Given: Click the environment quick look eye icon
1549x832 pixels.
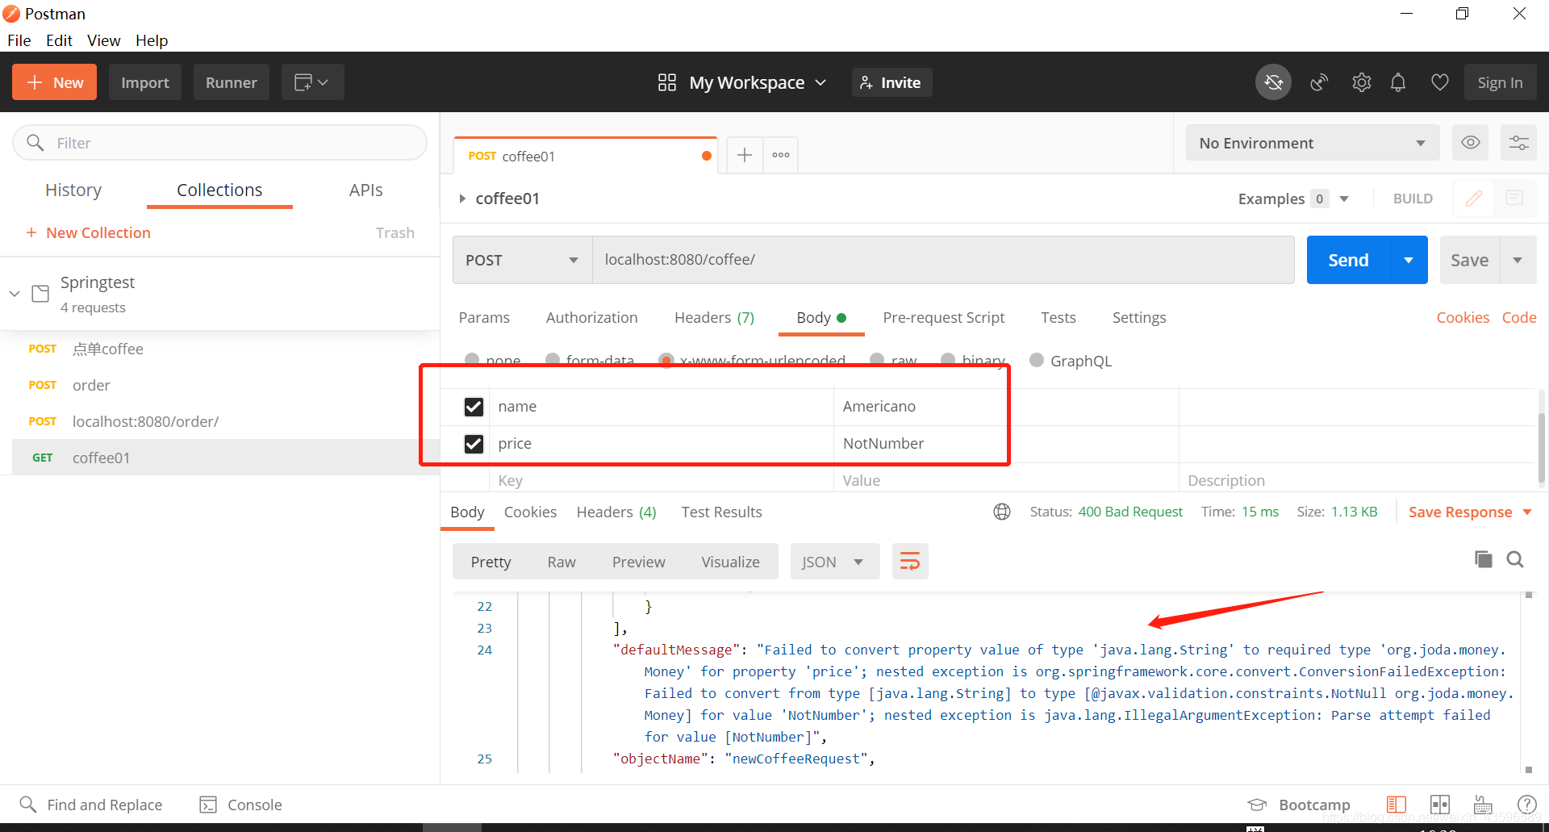Looking at the screenshot, I should pyautogui.click(x=1471, y=143).
